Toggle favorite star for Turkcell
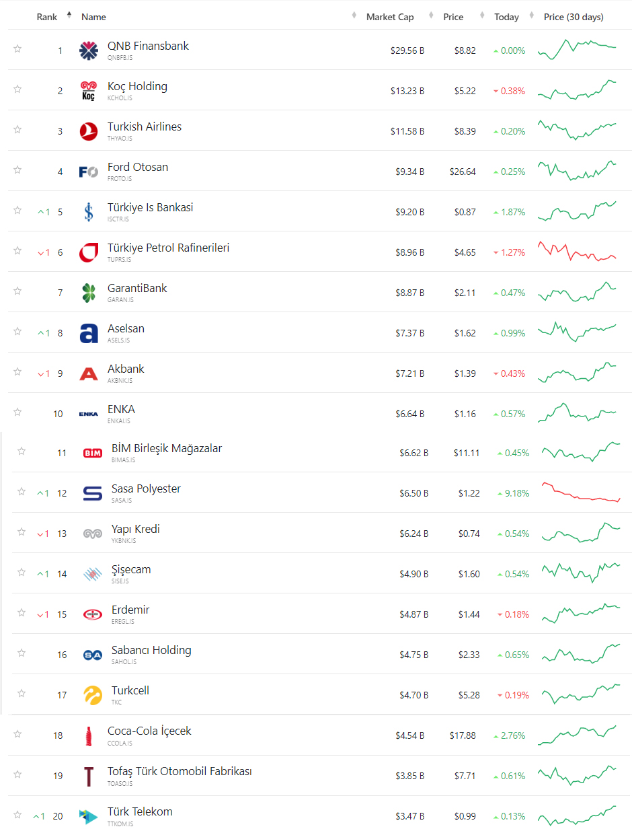The width and height of the screenshot is (632, 835). coord(22,693)
